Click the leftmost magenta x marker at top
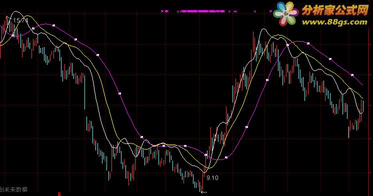 tap(162, 11)
